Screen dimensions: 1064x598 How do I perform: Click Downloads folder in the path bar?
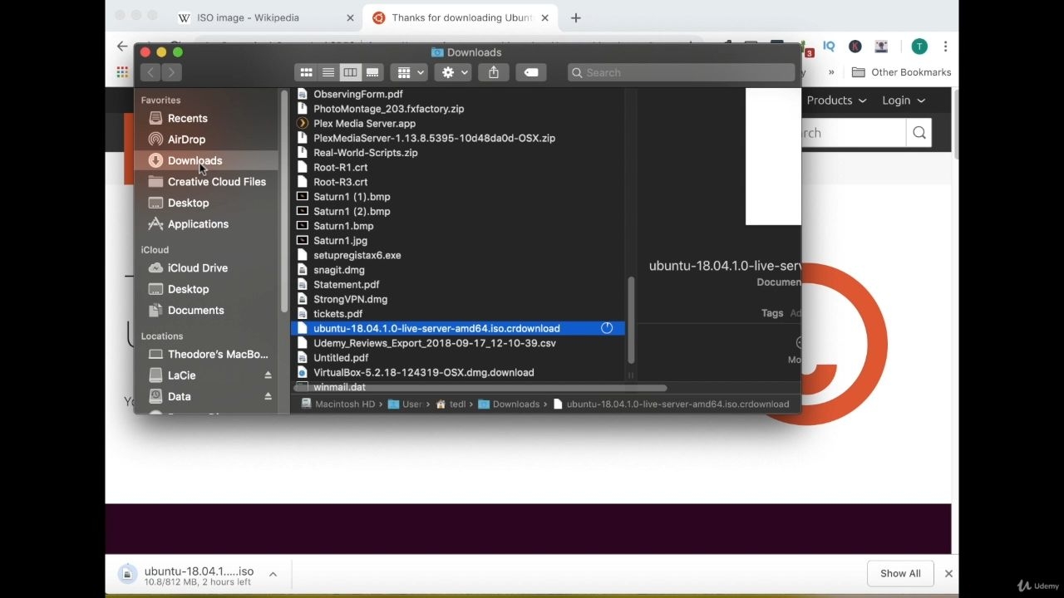509,404
